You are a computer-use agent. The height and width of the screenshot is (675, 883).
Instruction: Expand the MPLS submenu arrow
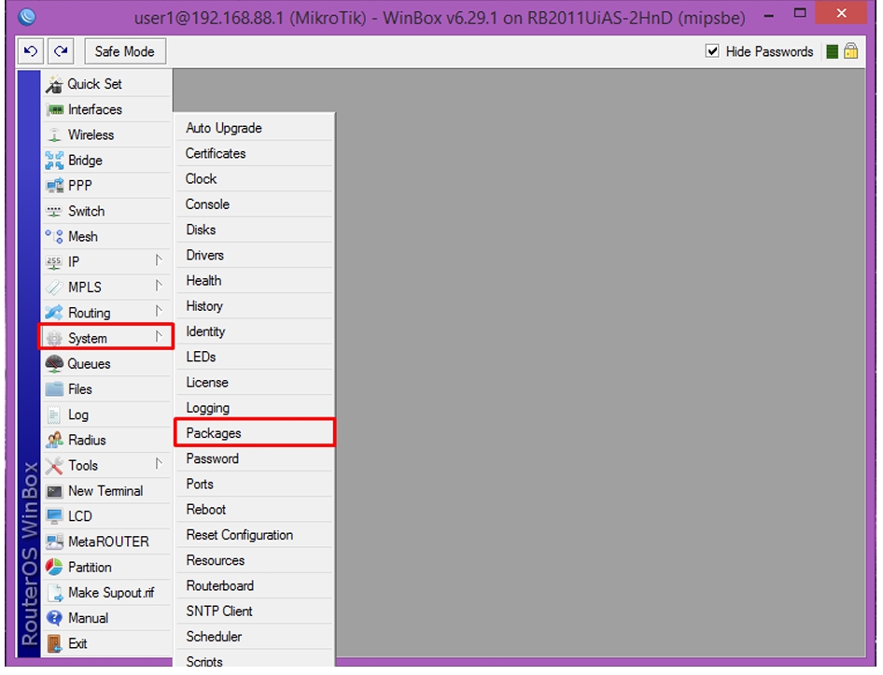click(x=159, y=286)
